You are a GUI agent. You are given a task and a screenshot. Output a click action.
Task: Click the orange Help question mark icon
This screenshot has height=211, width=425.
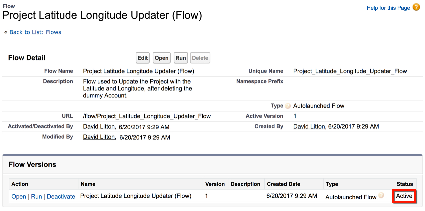coord(416,7)
